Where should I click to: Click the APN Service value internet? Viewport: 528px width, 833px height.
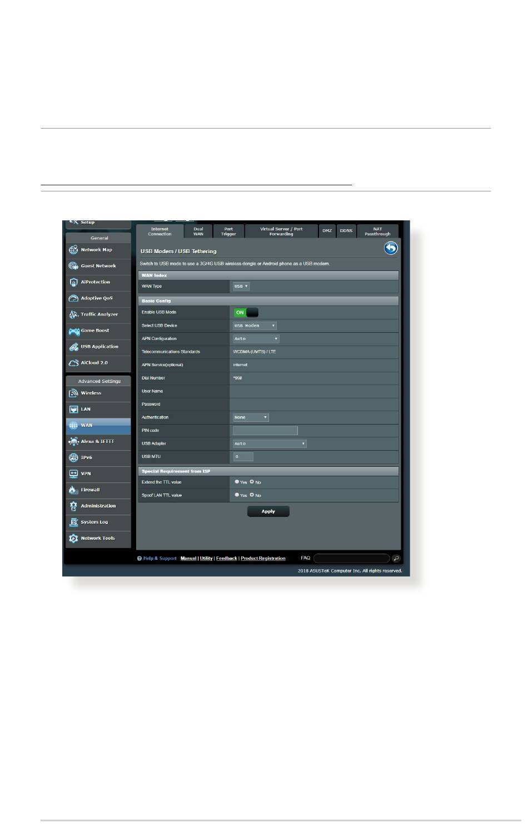pyautogui.click(x=240, y=365)
